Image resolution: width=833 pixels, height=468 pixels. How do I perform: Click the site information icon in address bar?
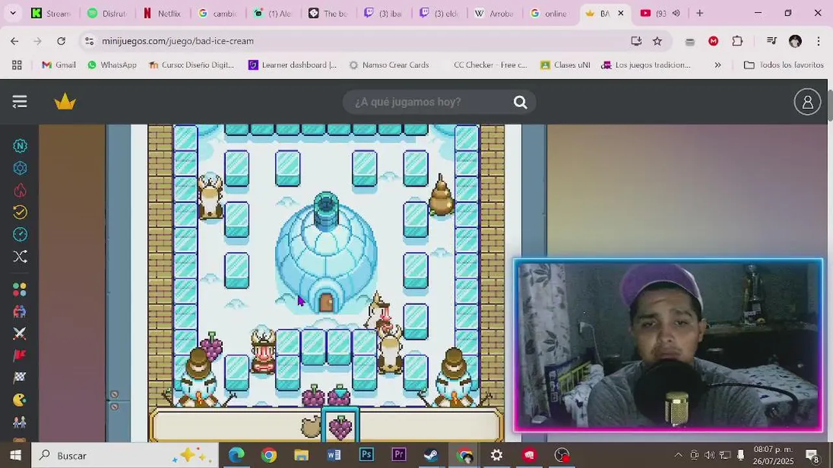click(89, 41)
